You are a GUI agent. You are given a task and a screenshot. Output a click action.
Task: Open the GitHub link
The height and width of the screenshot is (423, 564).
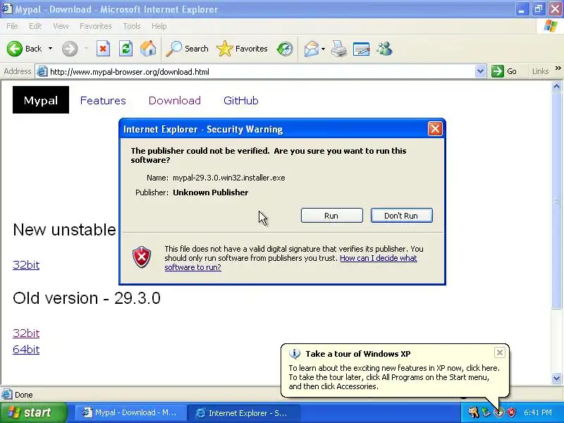click(x=240, y=100)
